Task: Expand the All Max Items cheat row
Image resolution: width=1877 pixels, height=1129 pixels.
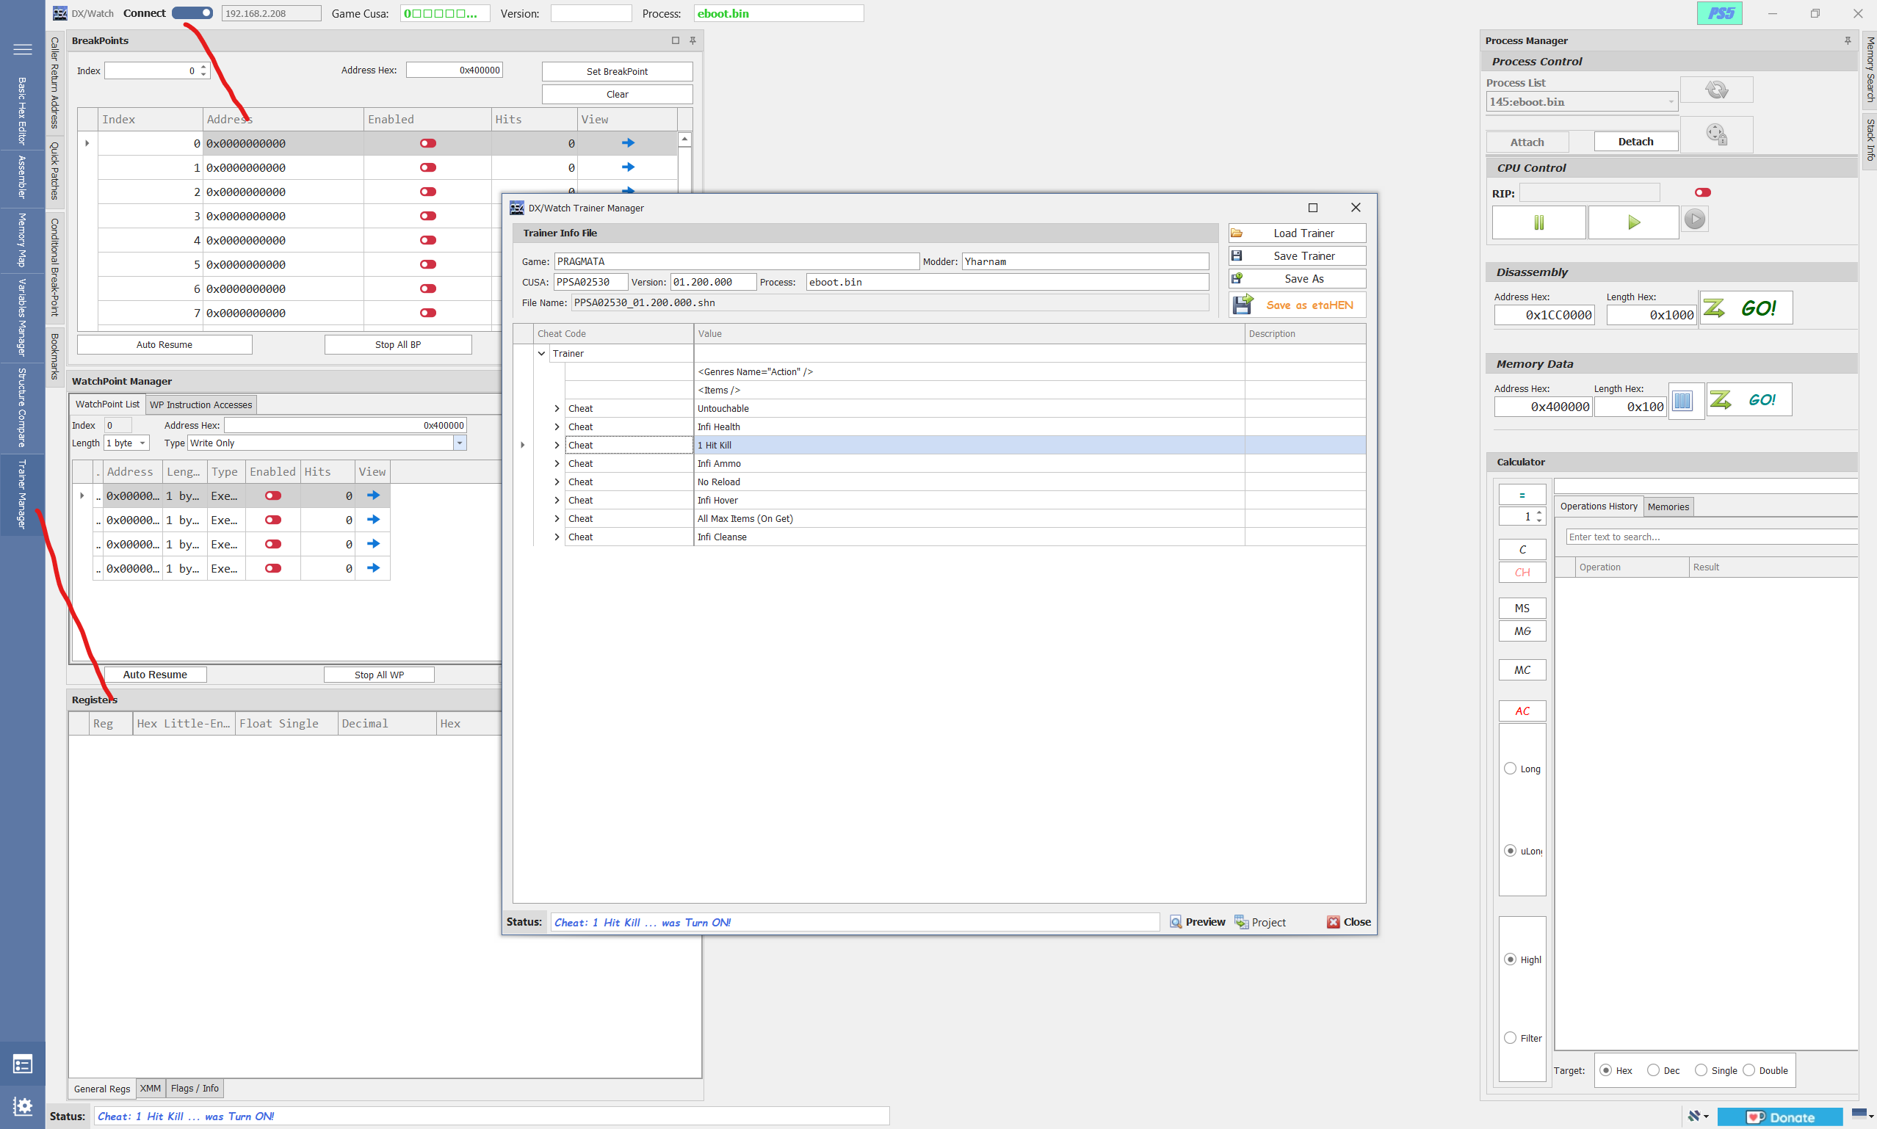Action: [x=556, y=518]
